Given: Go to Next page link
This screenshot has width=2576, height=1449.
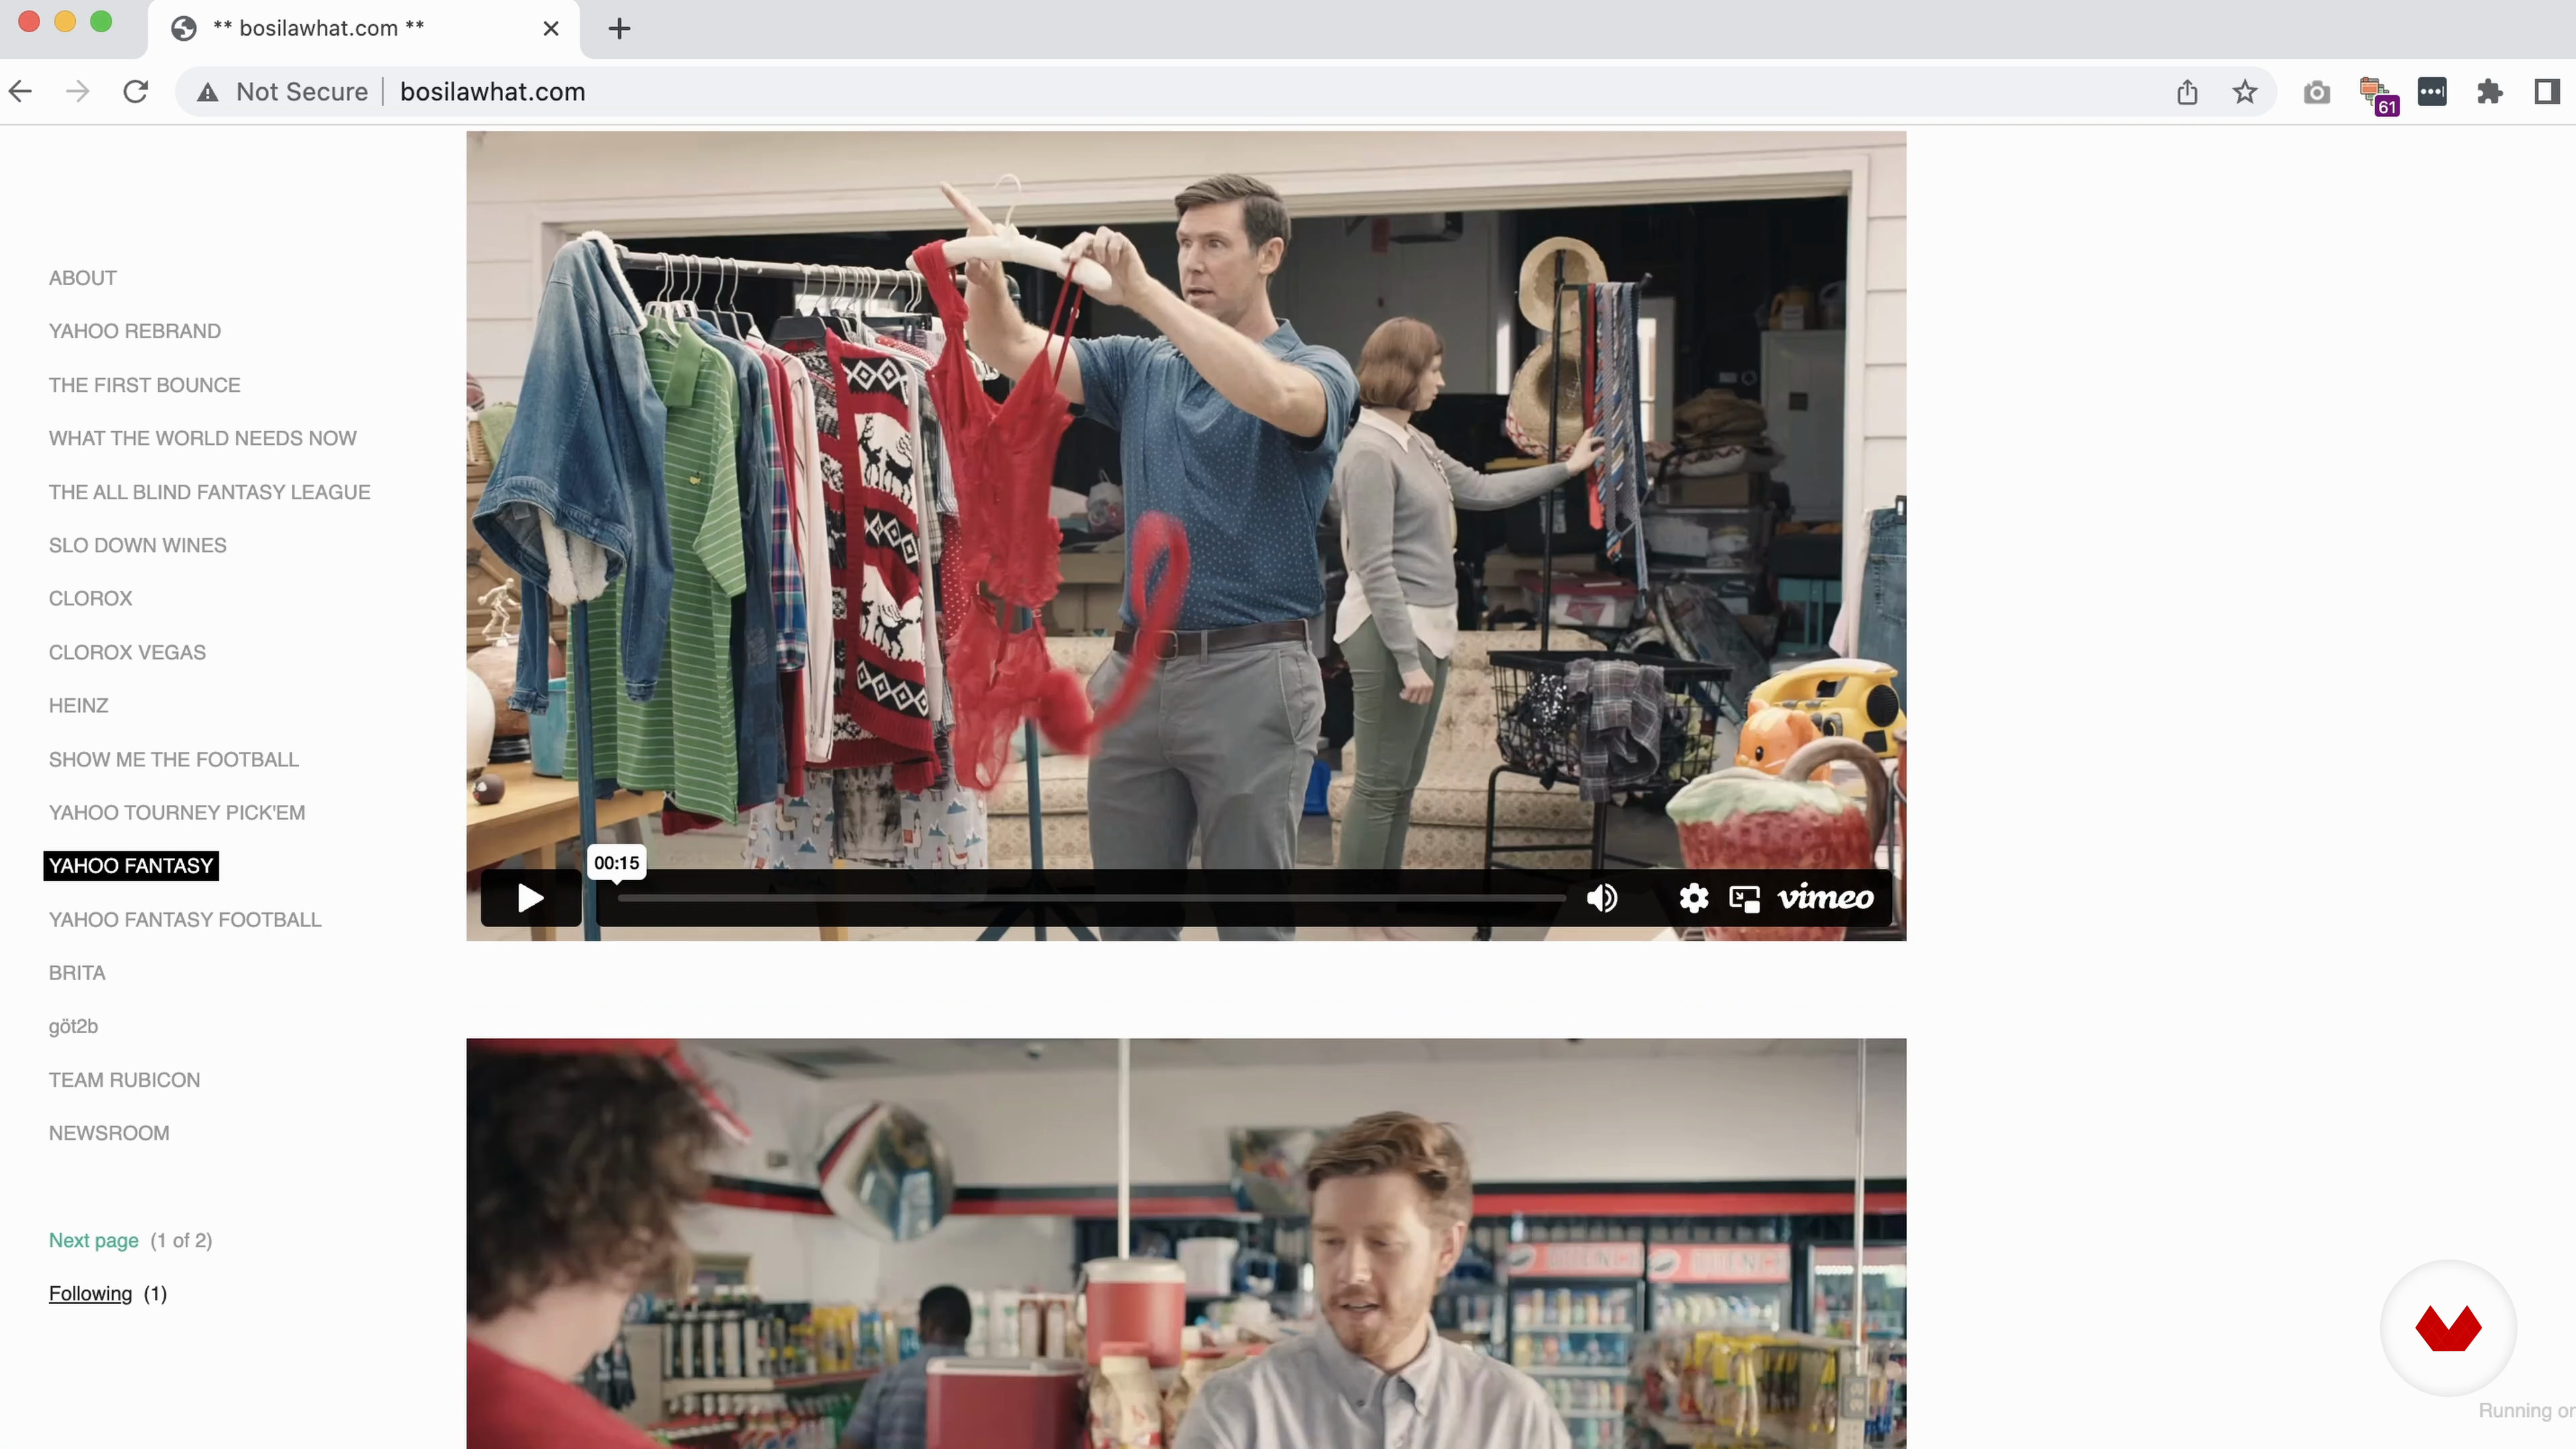Looking at the screenshot, I should 94,1240.
